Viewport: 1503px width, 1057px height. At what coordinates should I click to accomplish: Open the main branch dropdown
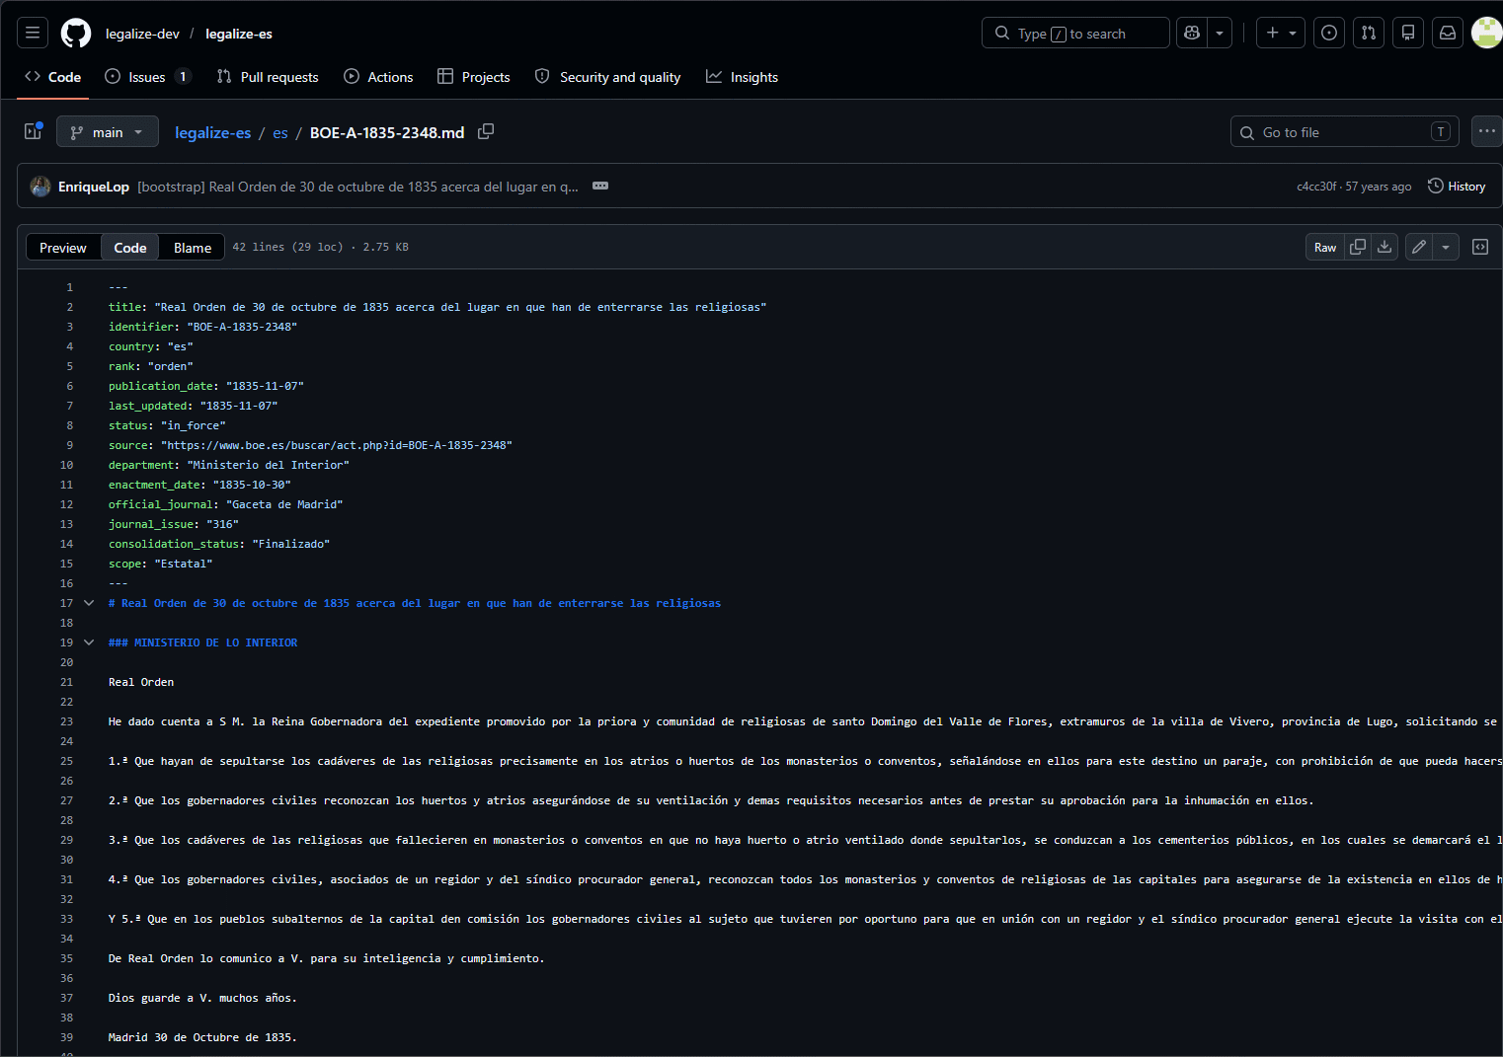tap(108, 132)
